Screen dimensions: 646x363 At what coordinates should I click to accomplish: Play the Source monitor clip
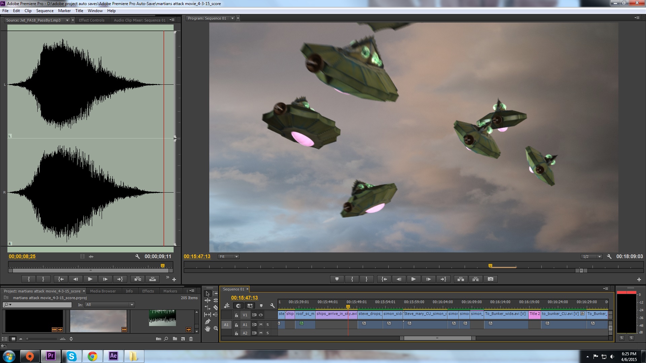[90, 279]
